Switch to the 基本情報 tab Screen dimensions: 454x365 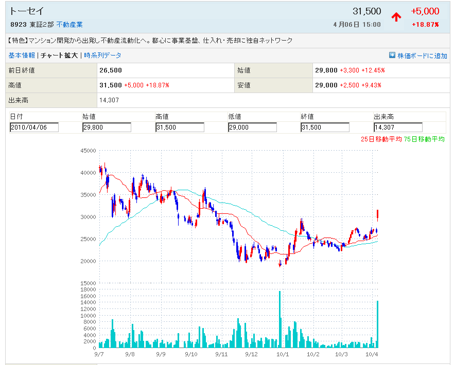(22, 56)
